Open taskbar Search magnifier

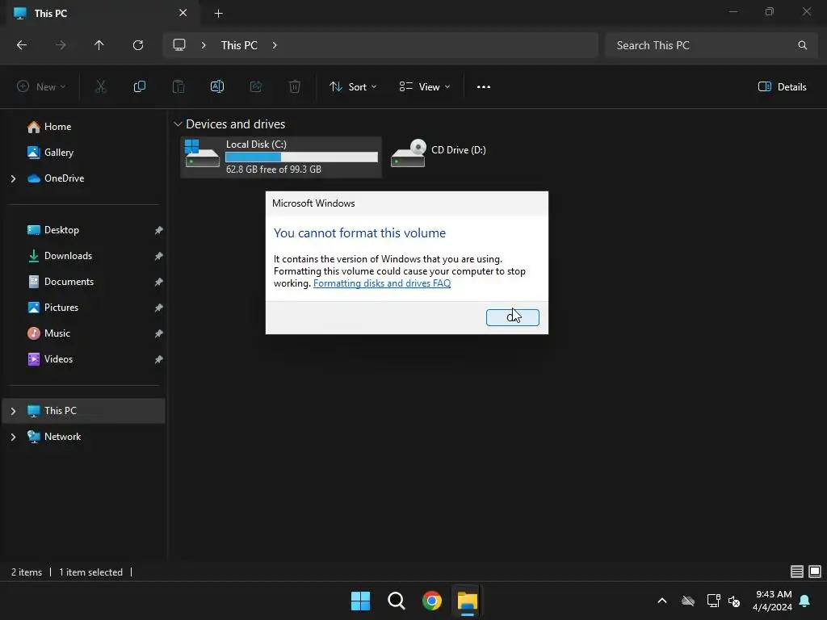396,601
